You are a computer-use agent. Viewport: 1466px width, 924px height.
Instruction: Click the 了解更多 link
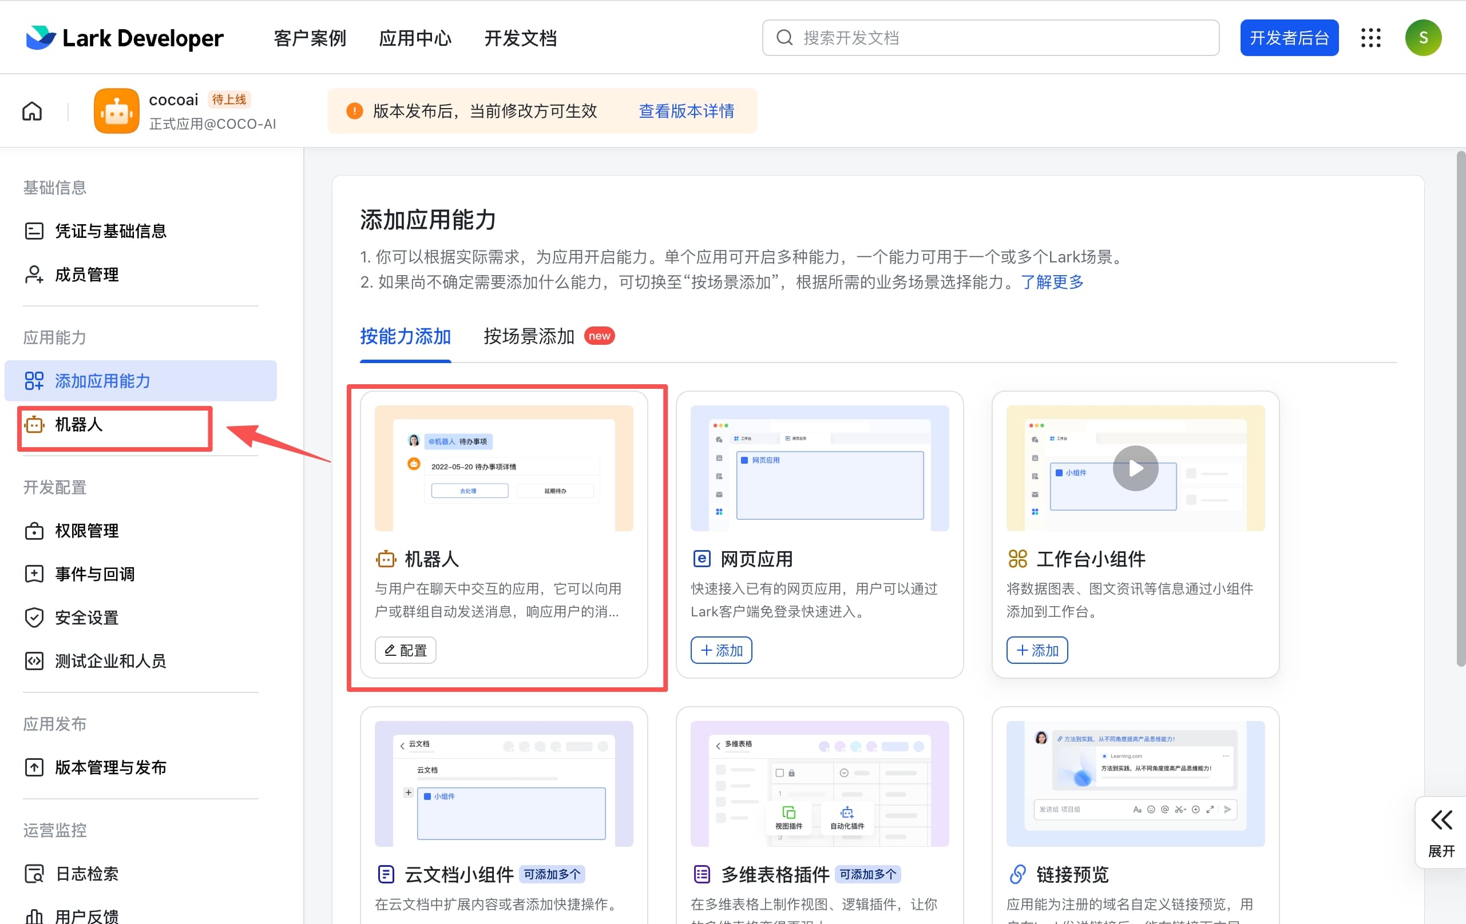point(1052,282)
